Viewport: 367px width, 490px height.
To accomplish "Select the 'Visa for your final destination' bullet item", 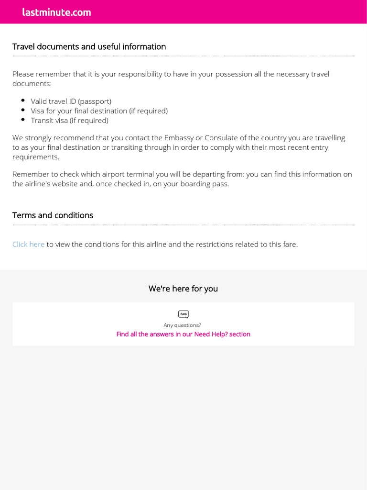I will 99,111.
